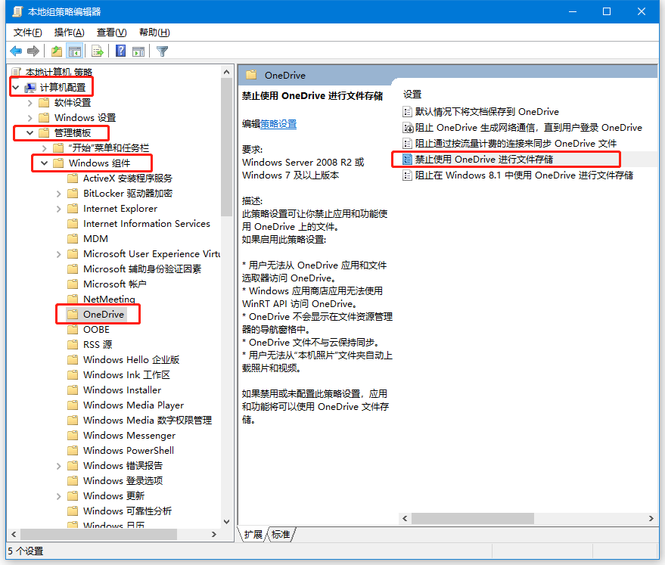665x565 pixels.
Task: Click the BitLocker 驱动器加密 folder icon
Action: coord(73,194)
